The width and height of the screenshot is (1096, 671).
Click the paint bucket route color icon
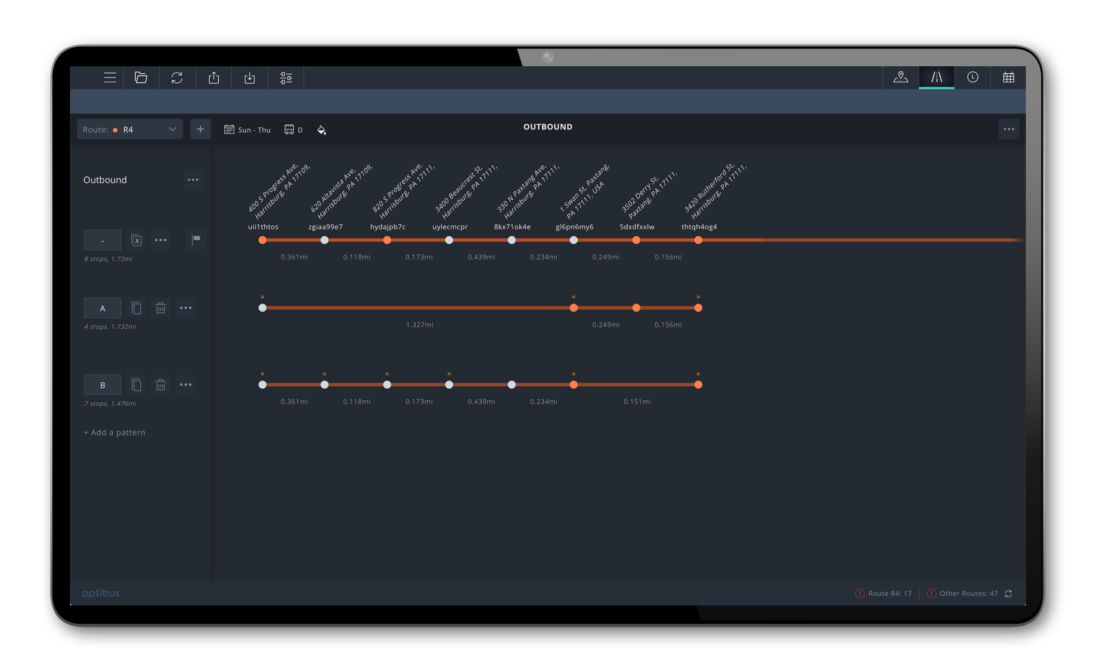pos(321,129)
